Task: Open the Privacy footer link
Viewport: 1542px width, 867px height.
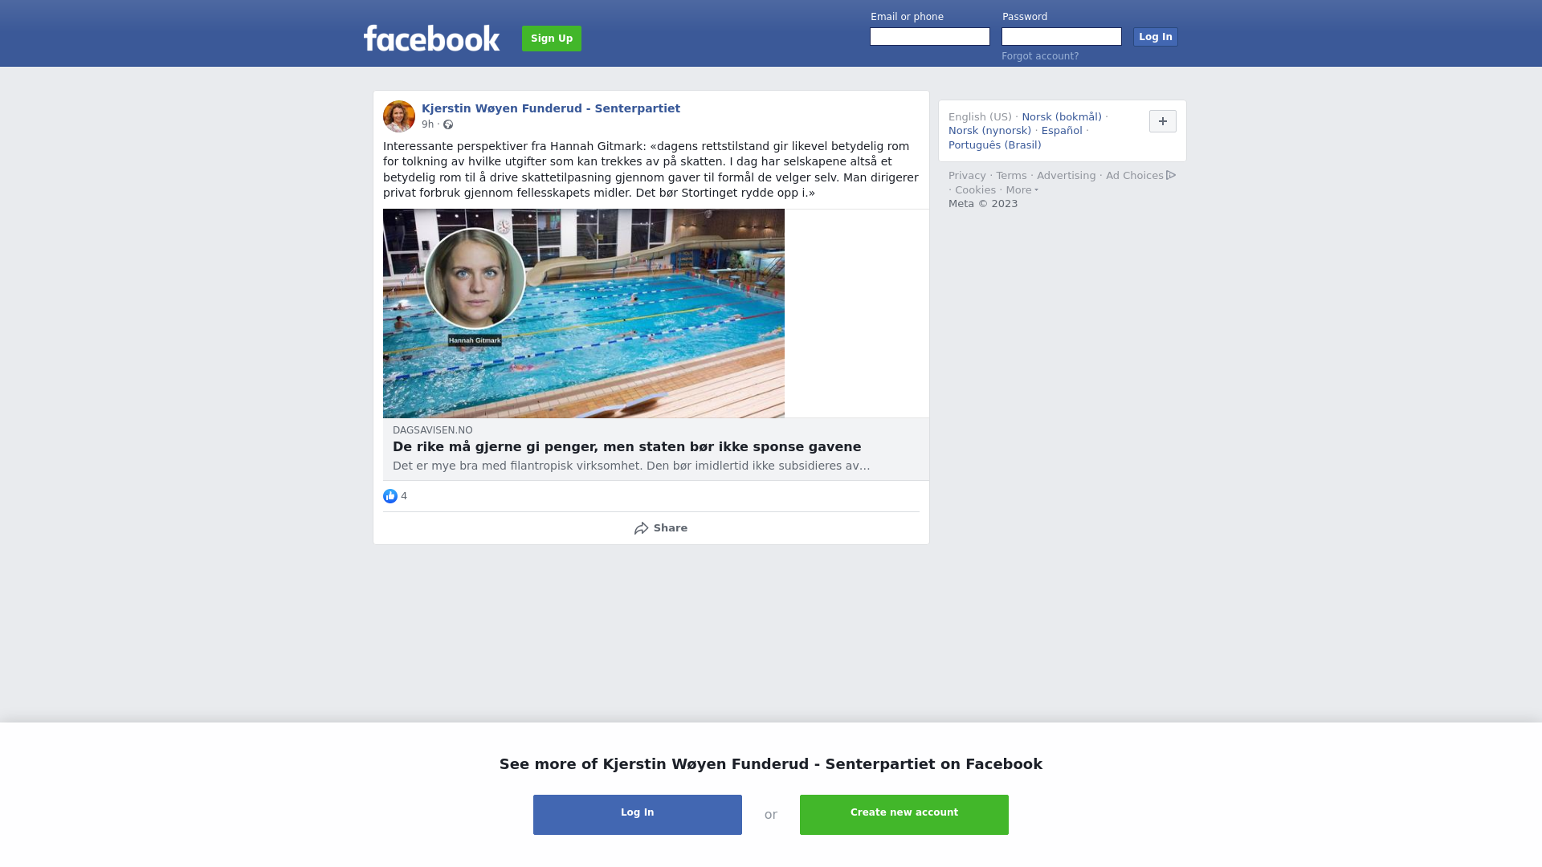Action: tap(967, 176)
